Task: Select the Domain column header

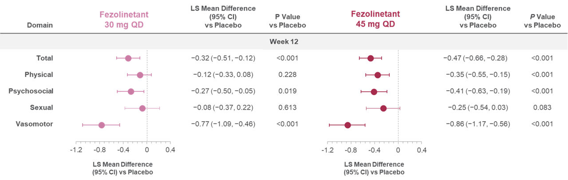Action: point(40,25)
